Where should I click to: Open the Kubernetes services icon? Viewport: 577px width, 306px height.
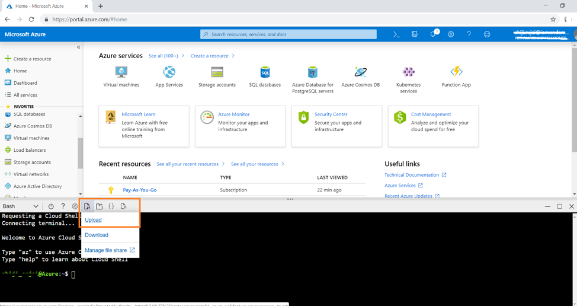tap(408, 72)
